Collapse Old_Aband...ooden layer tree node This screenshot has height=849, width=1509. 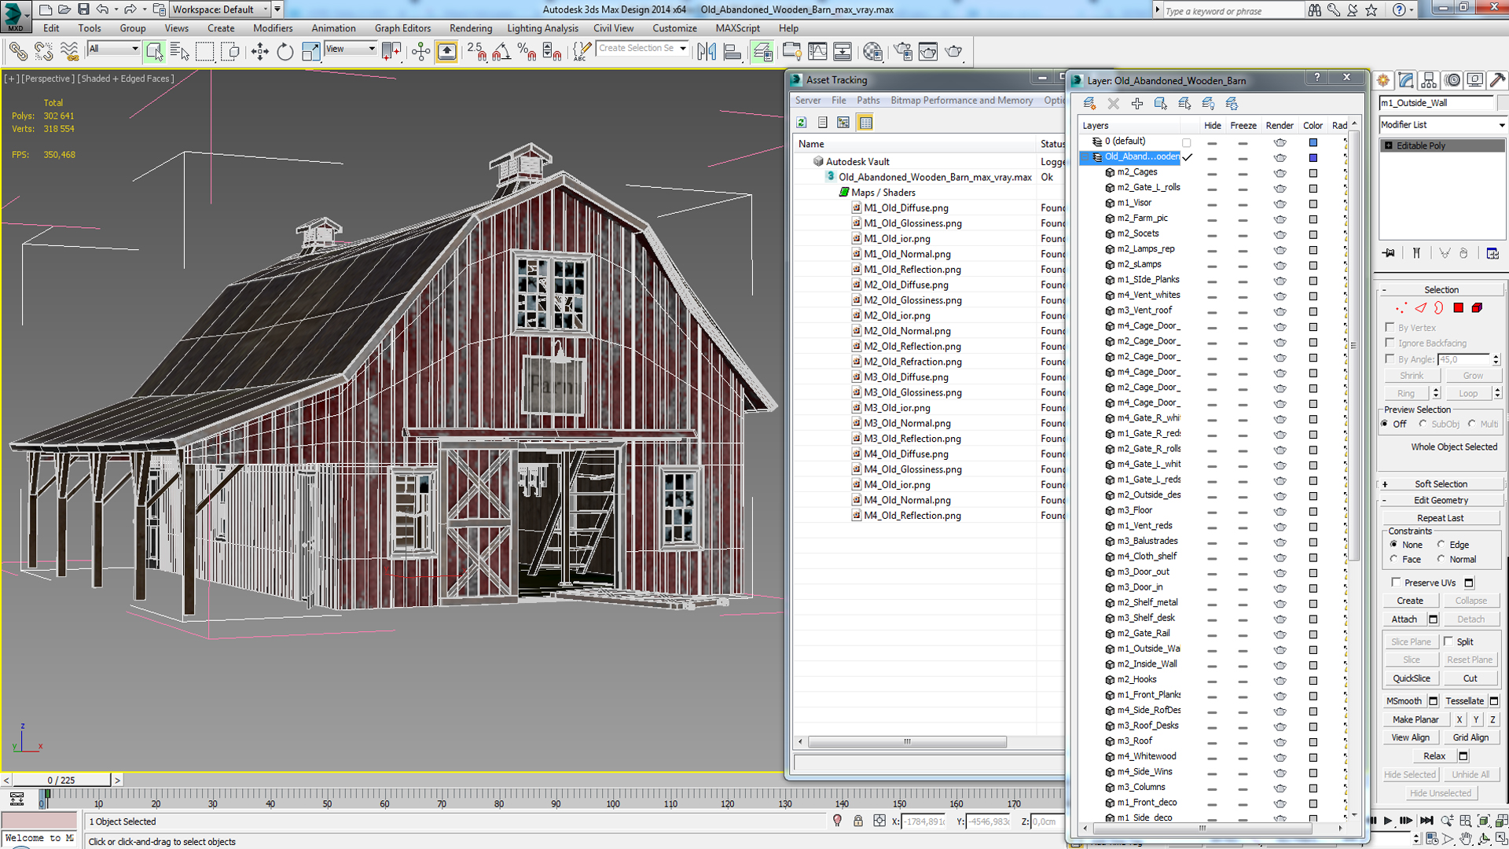coord(1086,157)
